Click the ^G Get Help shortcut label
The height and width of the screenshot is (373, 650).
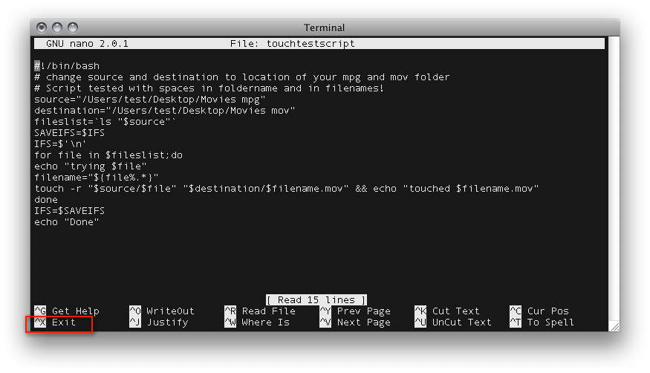click(x=67, y=311)
